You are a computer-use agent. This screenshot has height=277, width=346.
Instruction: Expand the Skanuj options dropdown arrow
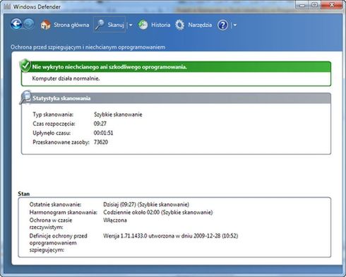131,25
